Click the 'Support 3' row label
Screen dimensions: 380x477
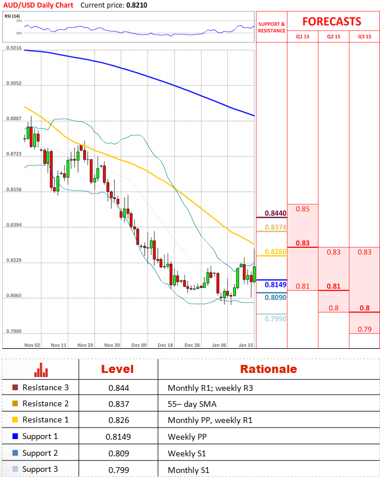pos(40,469)
